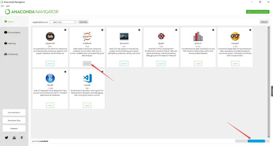Open the gear options on spyder tile
273x146 pixels.
176,30
